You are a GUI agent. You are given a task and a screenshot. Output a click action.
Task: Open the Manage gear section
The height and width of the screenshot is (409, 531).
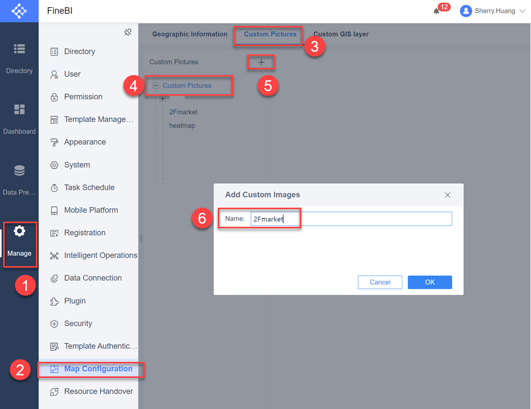19,241
